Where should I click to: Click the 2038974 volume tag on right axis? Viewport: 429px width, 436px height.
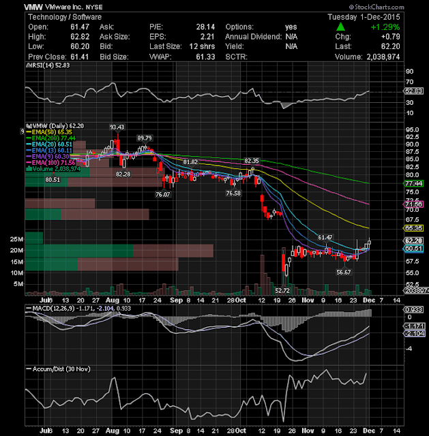[x=416, y=291]
